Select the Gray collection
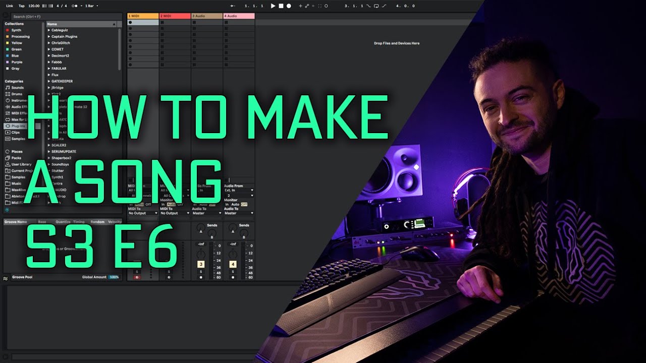This screenshot has width=646, height=363. click(15, 69)
